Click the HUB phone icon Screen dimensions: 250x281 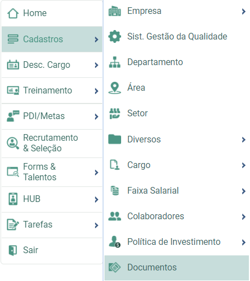13,199
